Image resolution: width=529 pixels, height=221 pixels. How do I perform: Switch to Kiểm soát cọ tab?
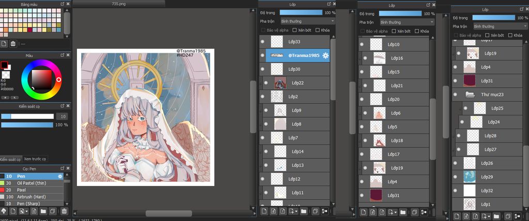pyautogui.click(x=10, y=159)
